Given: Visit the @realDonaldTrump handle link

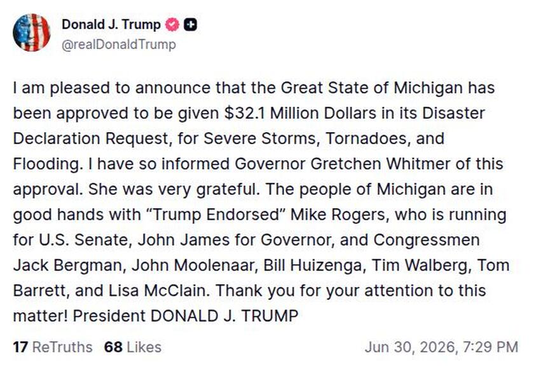Looking at the screenshot, I should coord(118,44).
